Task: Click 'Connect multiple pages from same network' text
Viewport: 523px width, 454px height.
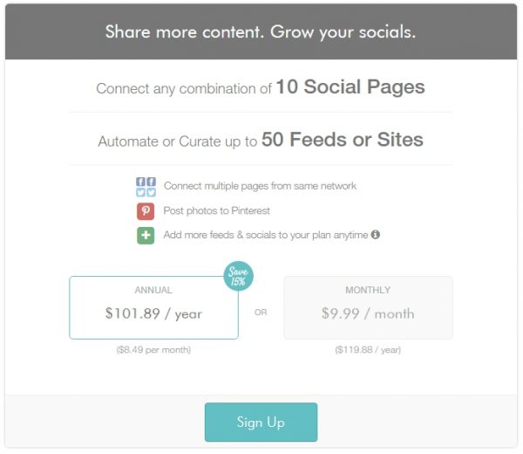Action: tap(260, 186)
